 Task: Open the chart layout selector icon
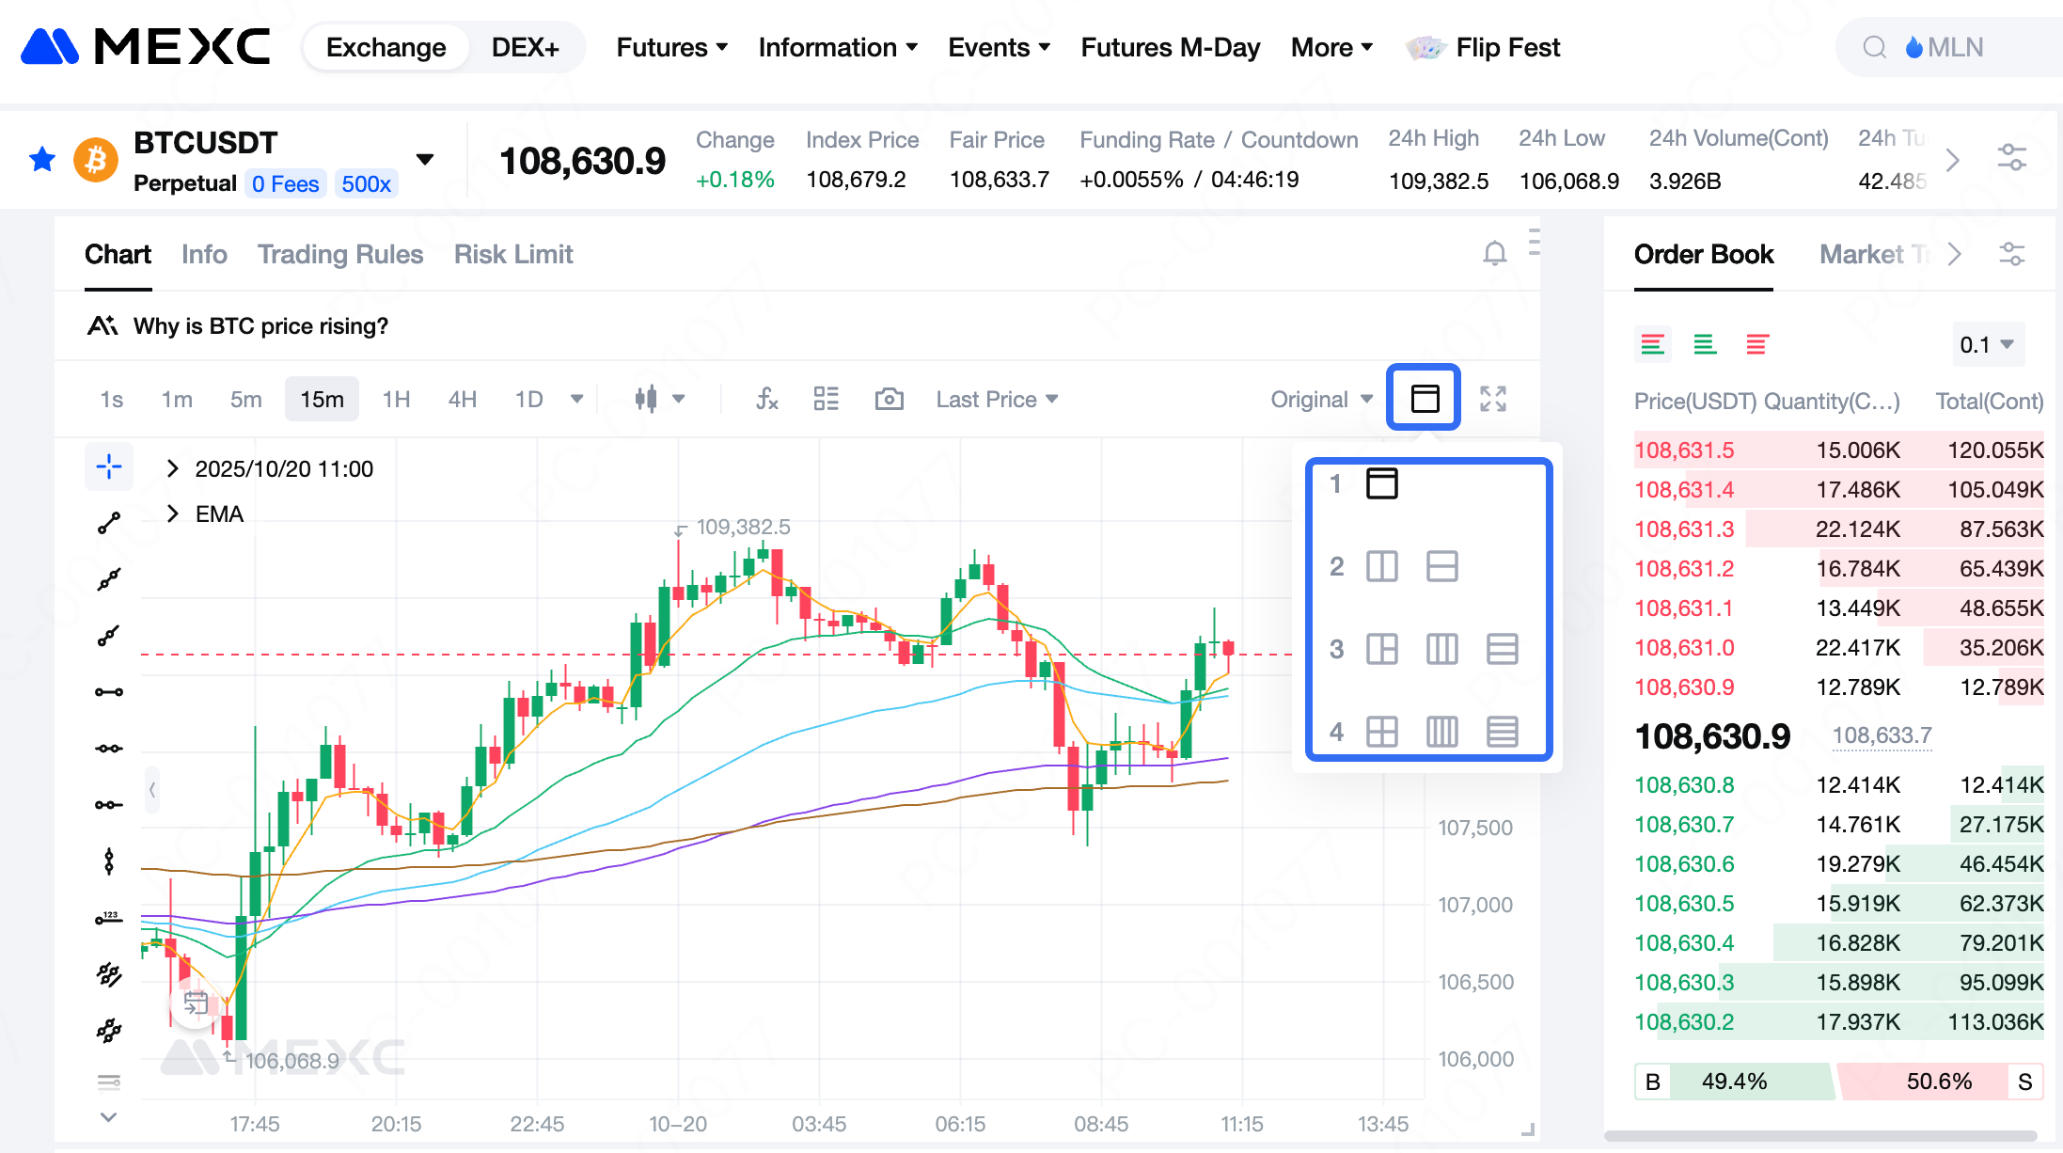(1425, 399)
